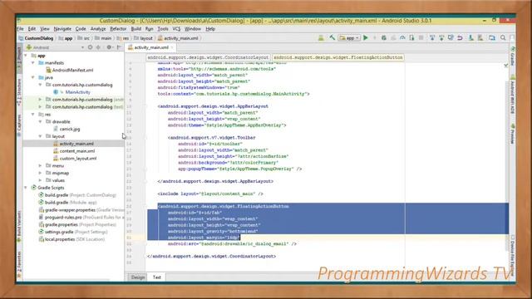The width and height of the screenshot is (532, 299).
Task: Collapse the drawable folder node
Action: click(x=41, y=122)
